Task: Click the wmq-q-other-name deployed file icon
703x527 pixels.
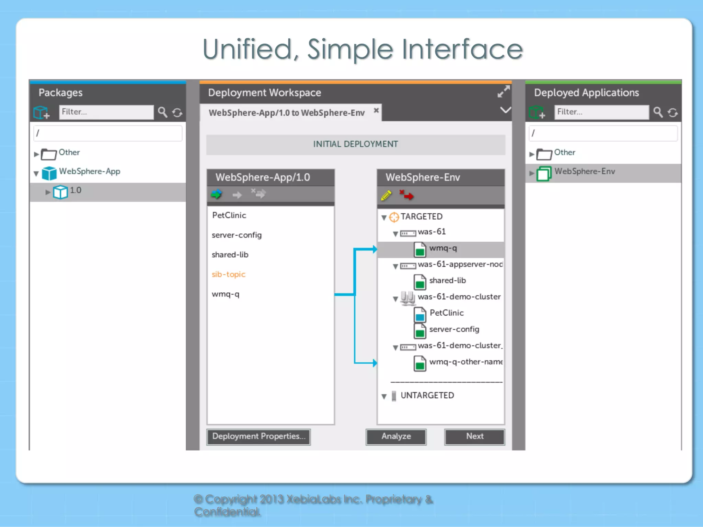Action: point(420,363)
